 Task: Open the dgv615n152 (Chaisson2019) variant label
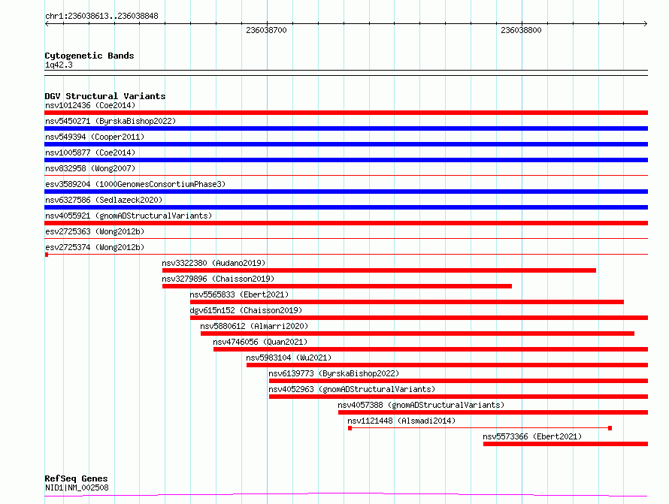(x=246, y=310)
